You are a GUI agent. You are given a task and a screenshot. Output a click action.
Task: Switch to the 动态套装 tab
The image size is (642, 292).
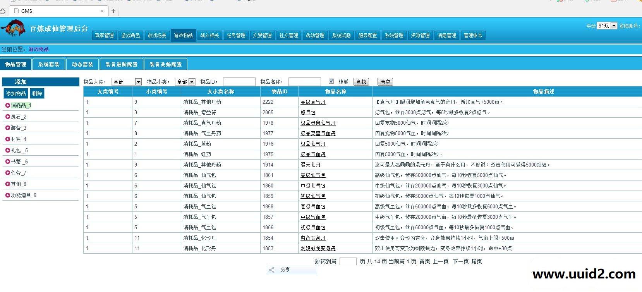tap(82, 64)
